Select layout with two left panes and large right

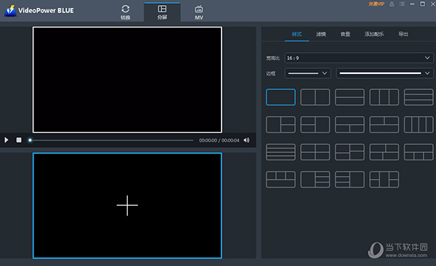click(315, 125)
